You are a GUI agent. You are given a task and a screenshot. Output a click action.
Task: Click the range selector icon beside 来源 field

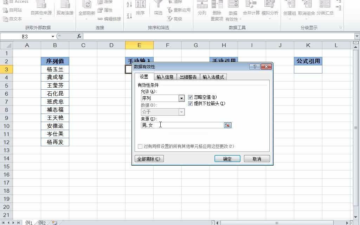pos(227,125)
